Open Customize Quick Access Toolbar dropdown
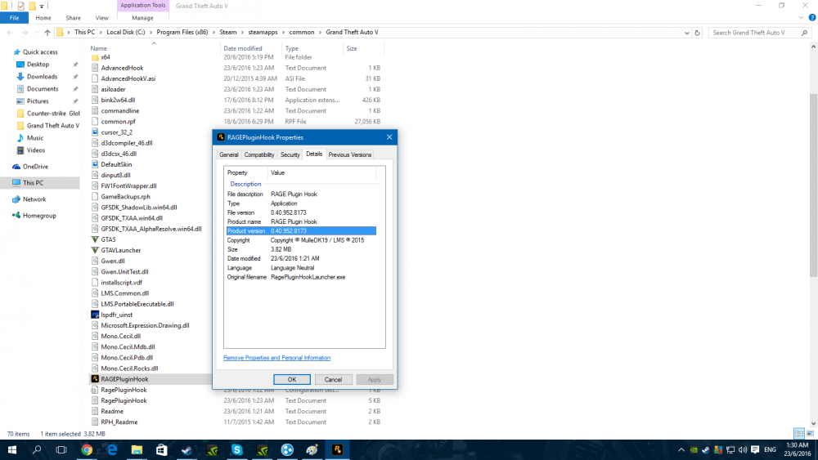 click(42, 6)
